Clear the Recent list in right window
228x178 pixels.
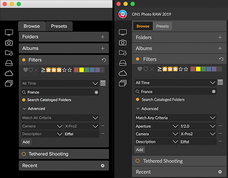coord(220,172)
